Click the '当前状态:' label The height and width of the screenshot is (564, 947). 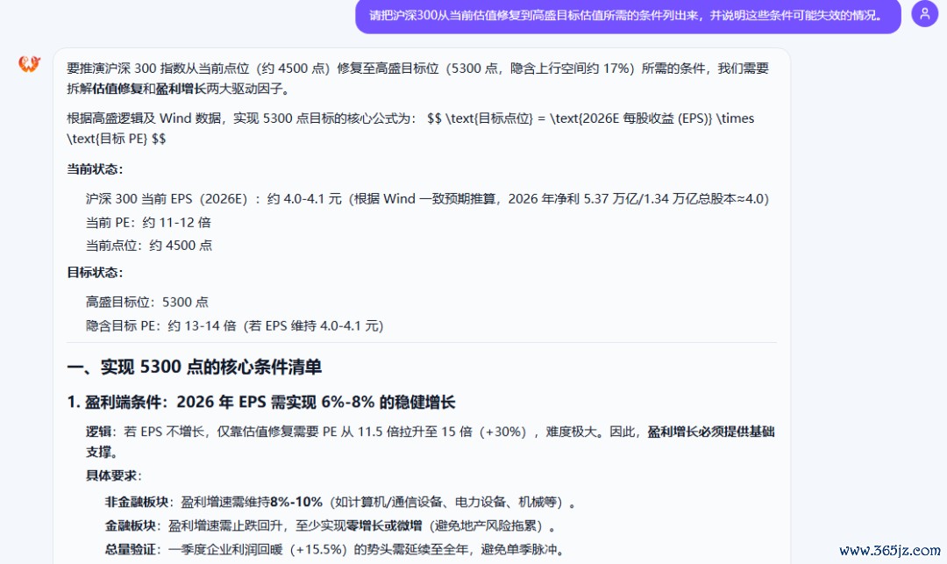(x=95, y=169)
